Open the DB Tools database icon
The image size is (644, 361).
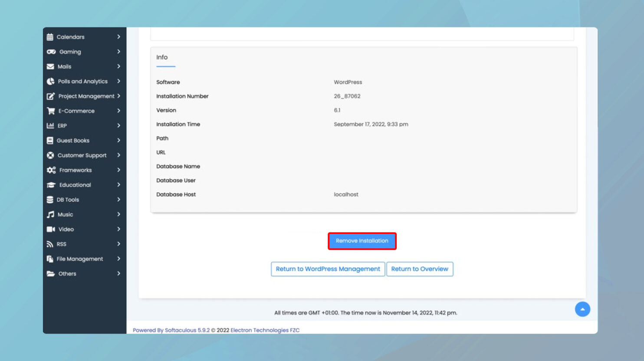pyautogui.click(x=50, y=200)
